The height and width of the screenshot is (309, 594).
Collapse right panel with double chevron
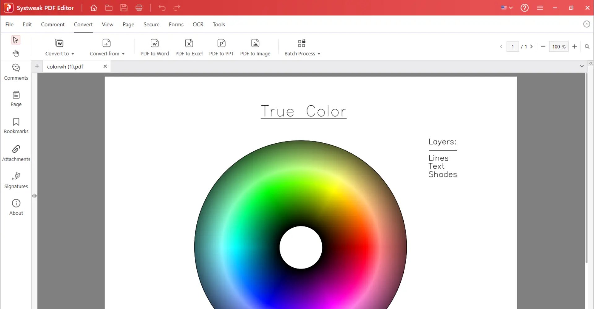click(x=591, y=63)
